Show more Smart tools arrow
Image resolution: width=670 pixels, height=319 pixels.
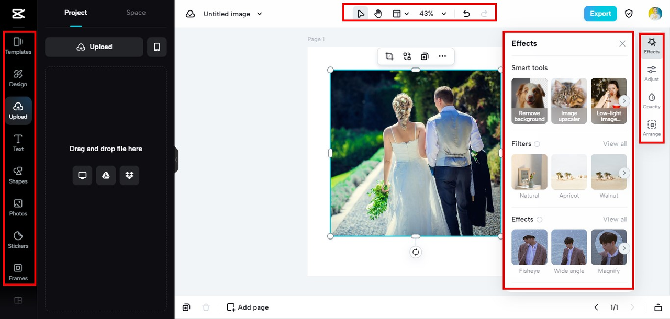tap(624, 101)
